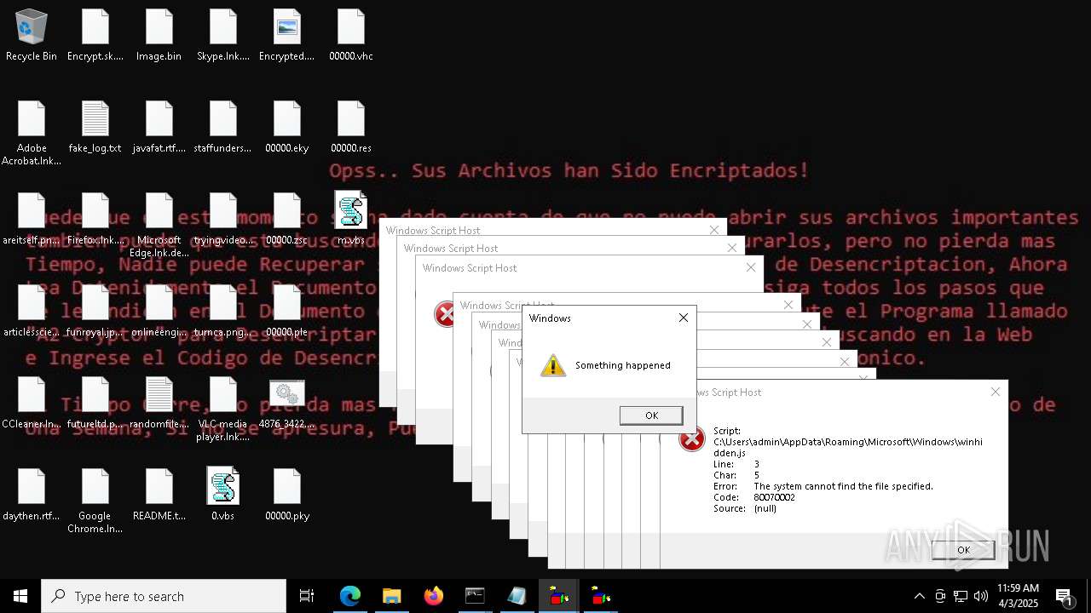Open the taskbar clock showing 11:59 AM
This screenshot has width=1091, height=613.
(1018, 596)
